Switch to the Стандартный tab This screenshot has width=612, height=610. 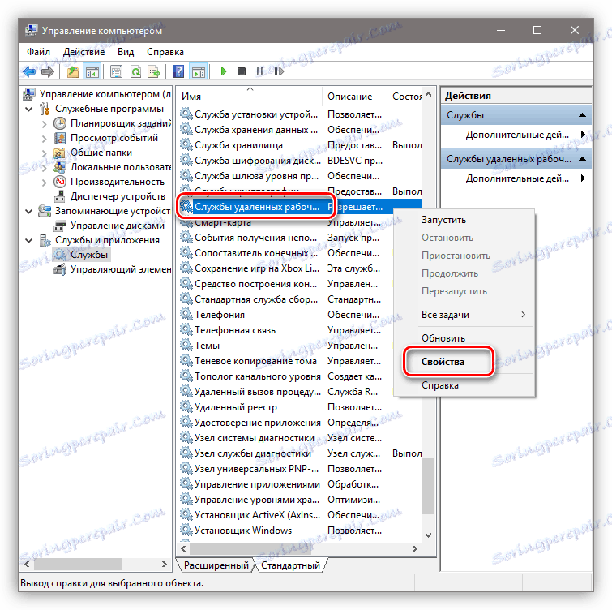coord(290,565)
